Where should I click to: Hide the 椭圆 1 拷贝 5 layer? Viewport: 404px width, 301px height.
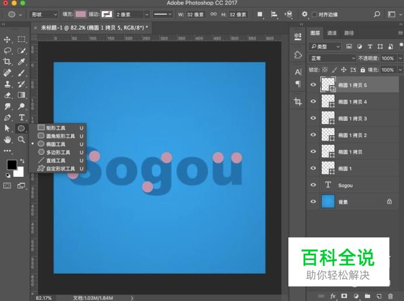[313, 85]
